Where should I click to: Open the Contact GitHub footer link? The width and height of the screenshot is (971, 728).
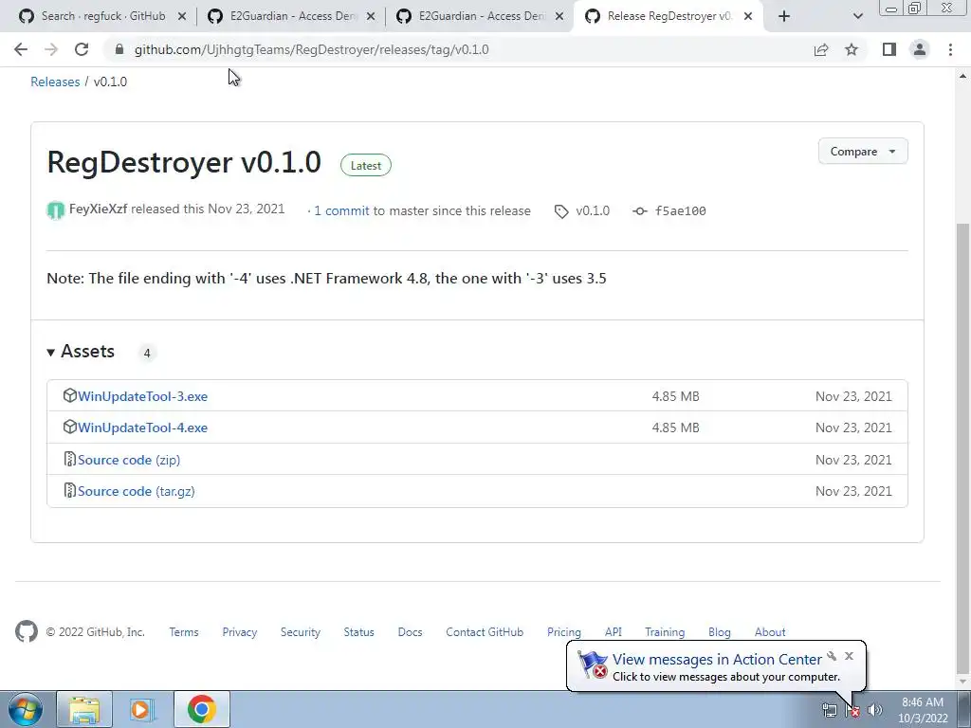click(485, 632)
